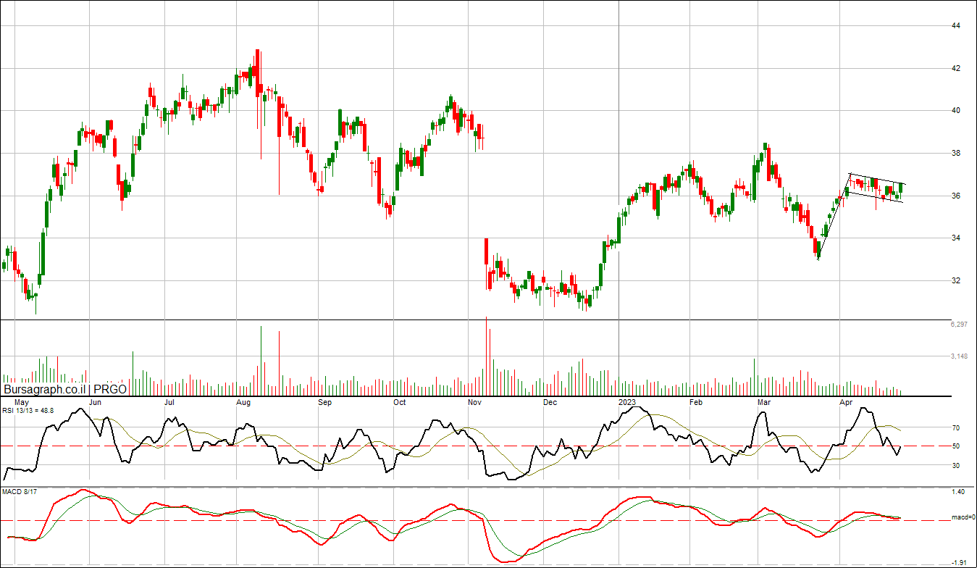977x568 pixels.
Task: Click the RSI 50 level label
Action: (x=956, y=446)
